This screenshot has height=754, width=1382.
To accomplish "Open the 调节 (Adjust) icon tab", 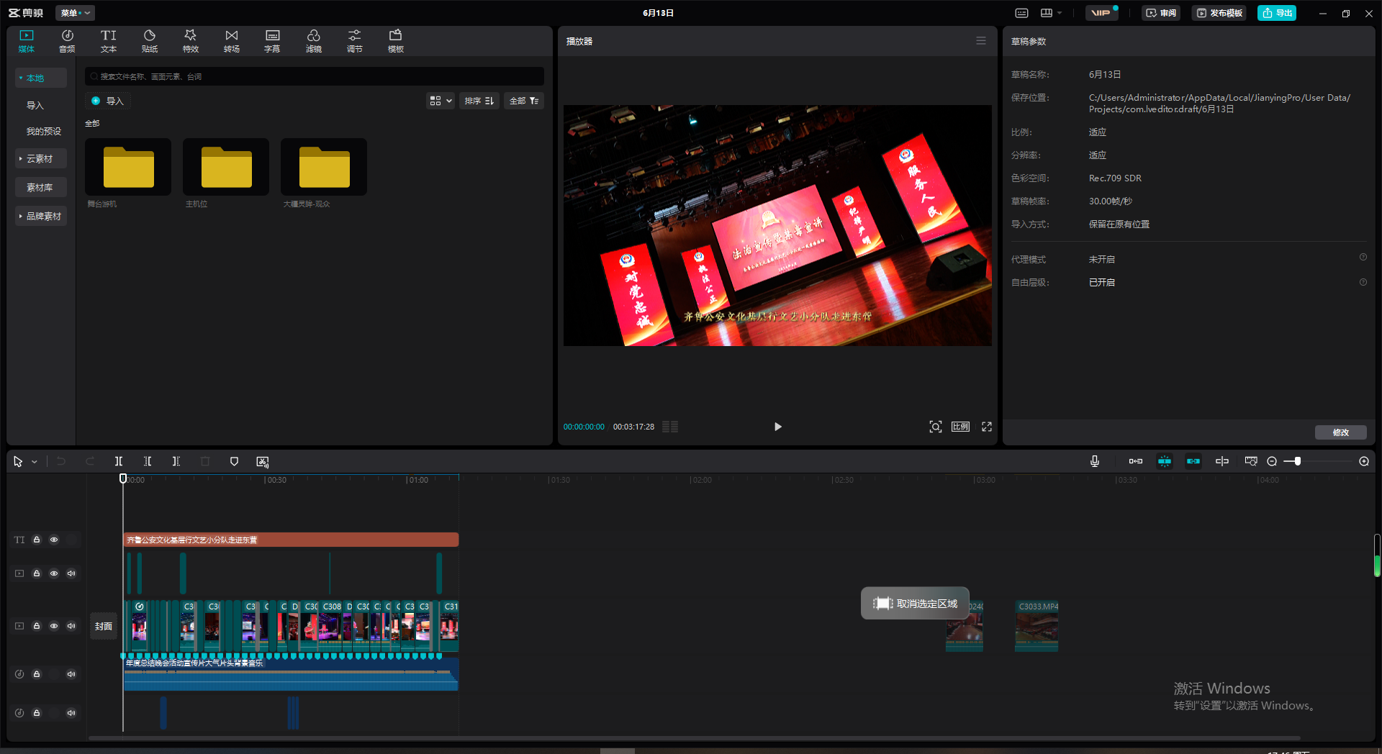I will (x=354, y=41).
